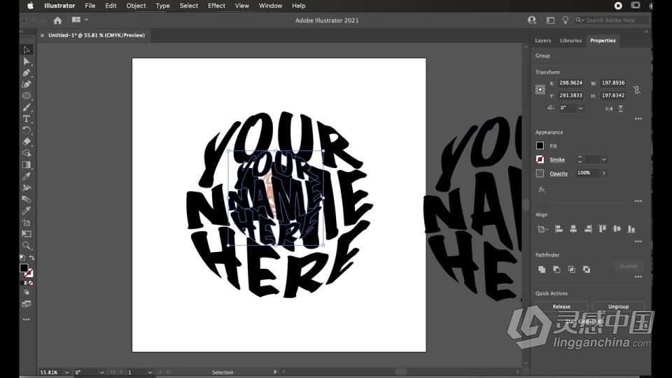Select the Zoom tool magnifier
This screenshot has height=378, width=672.
[x=27, y=246]
